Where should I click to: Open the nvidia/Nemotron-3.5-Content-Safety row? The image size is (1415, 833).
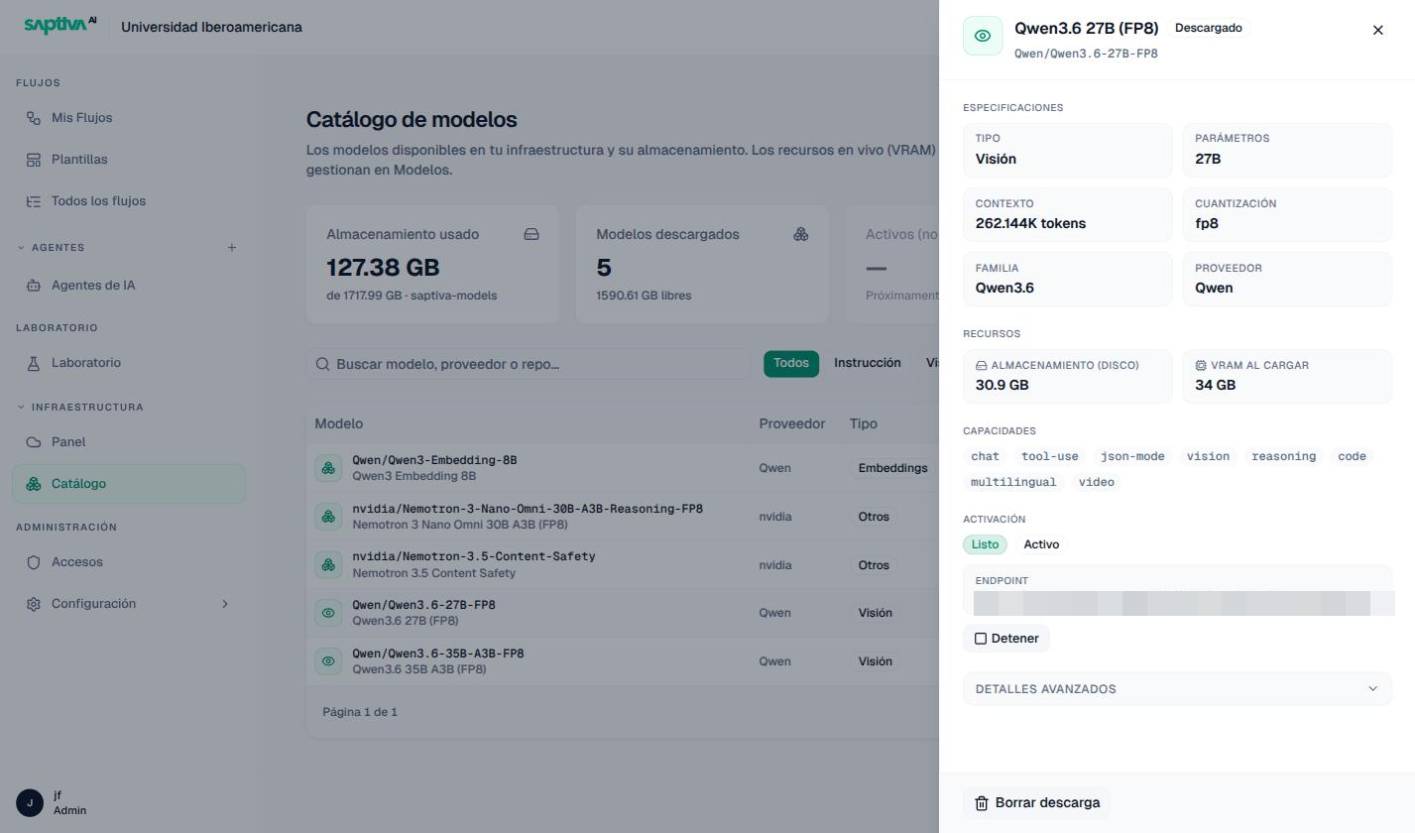click(623, 565)
